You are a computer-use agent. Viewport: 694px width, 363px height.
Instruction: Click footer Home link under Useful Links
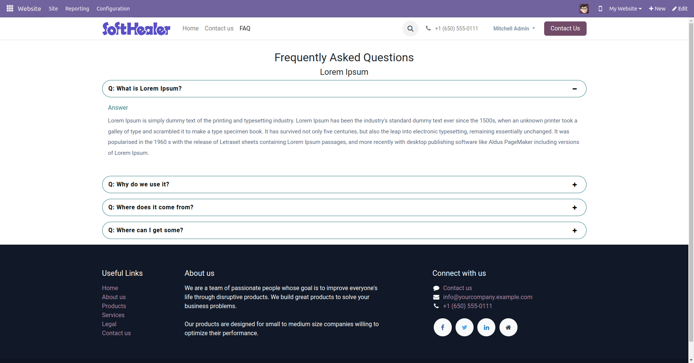click(x=110, y=288)
